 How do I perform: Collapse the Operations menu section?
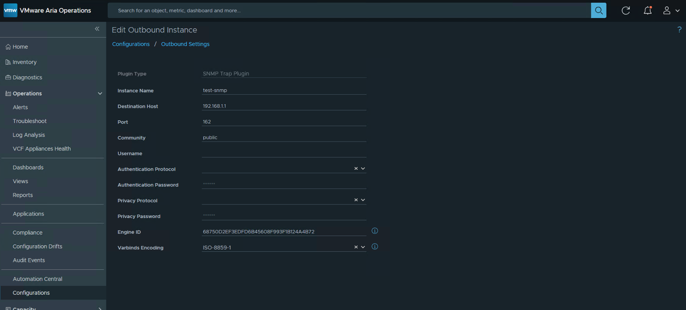tap(100, 93)
